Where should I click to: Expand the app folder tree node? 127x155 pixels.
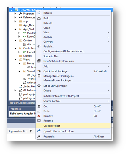[x=15, y=21]
